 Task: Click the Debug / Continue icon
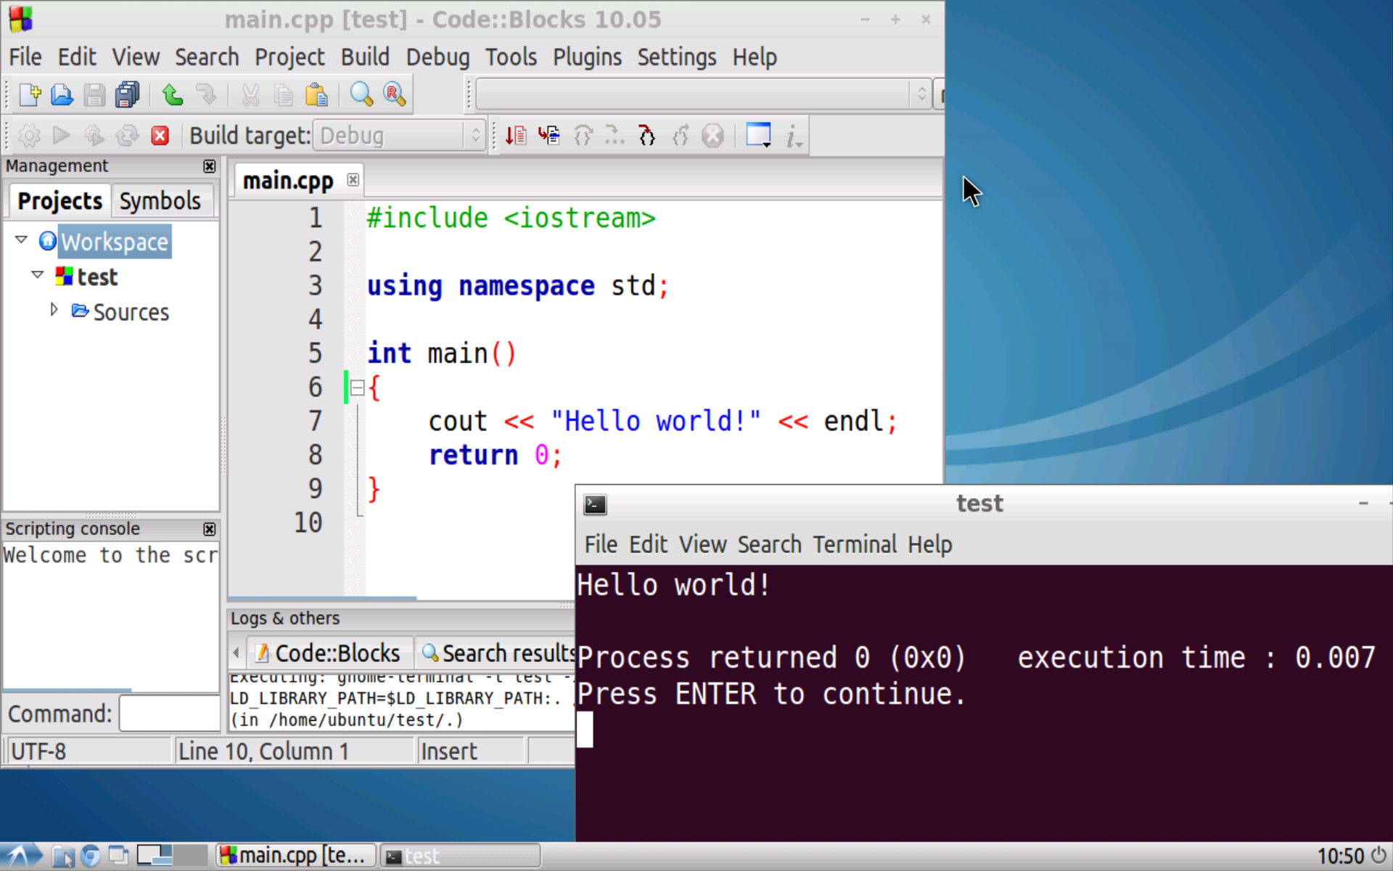pyautogui.click(x=516, y=136)
